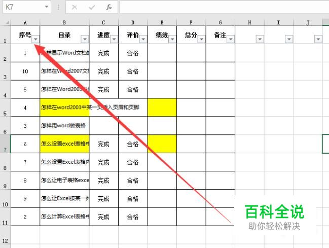Select the cell 怎么让电子表格exce
Viewport: 329px width, 248px height.
64,181
